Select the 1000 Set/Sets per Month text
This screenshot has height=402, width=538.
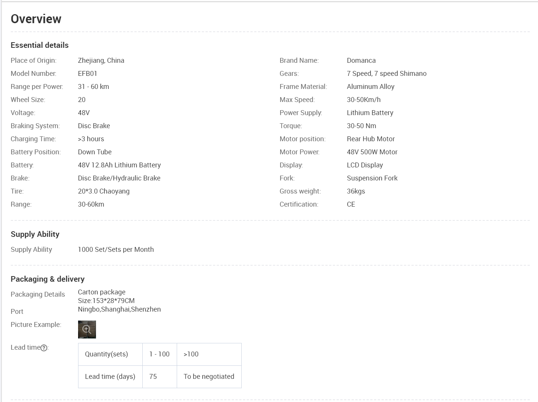115,250
